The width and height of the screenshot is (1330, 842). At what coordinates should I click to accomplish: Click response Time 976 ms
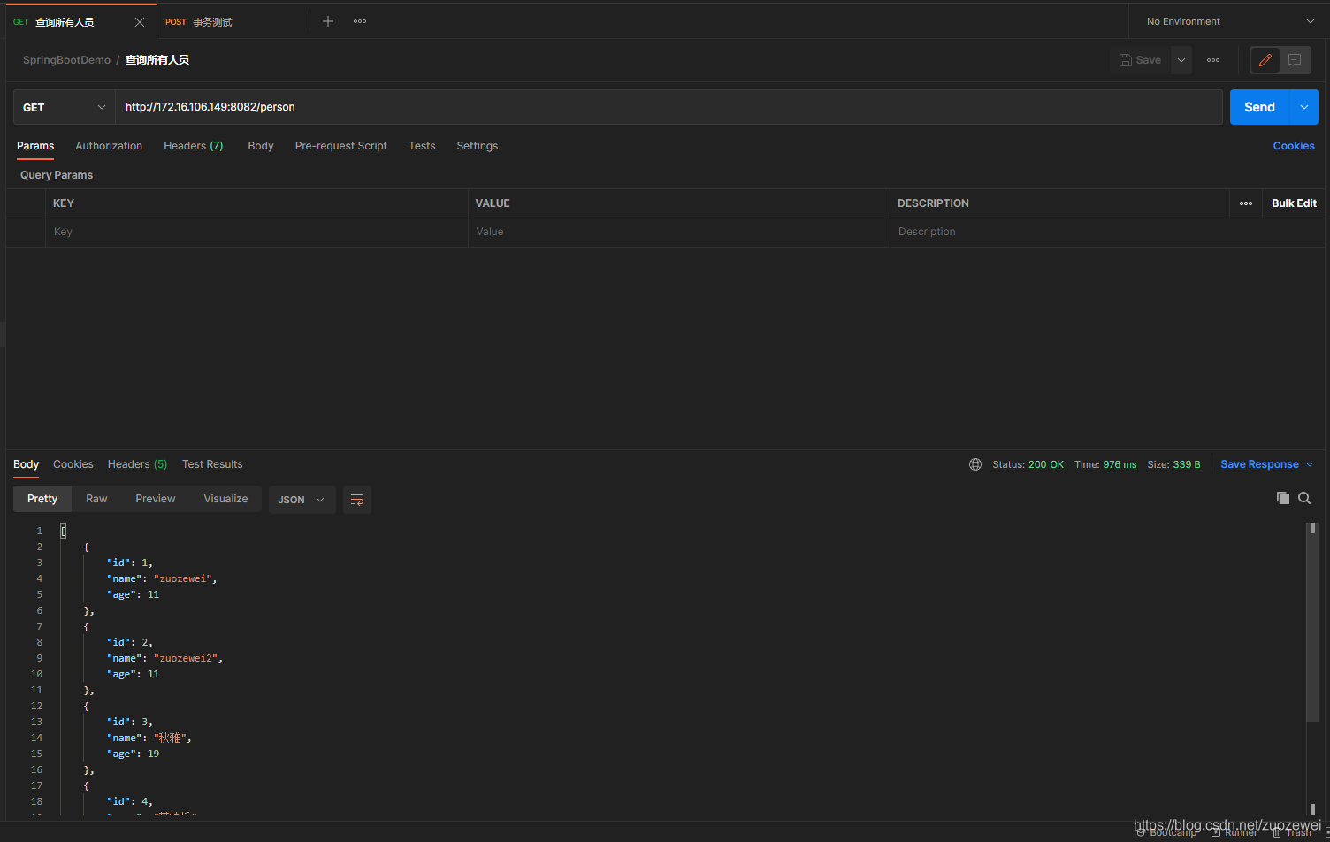(1105, 464)
